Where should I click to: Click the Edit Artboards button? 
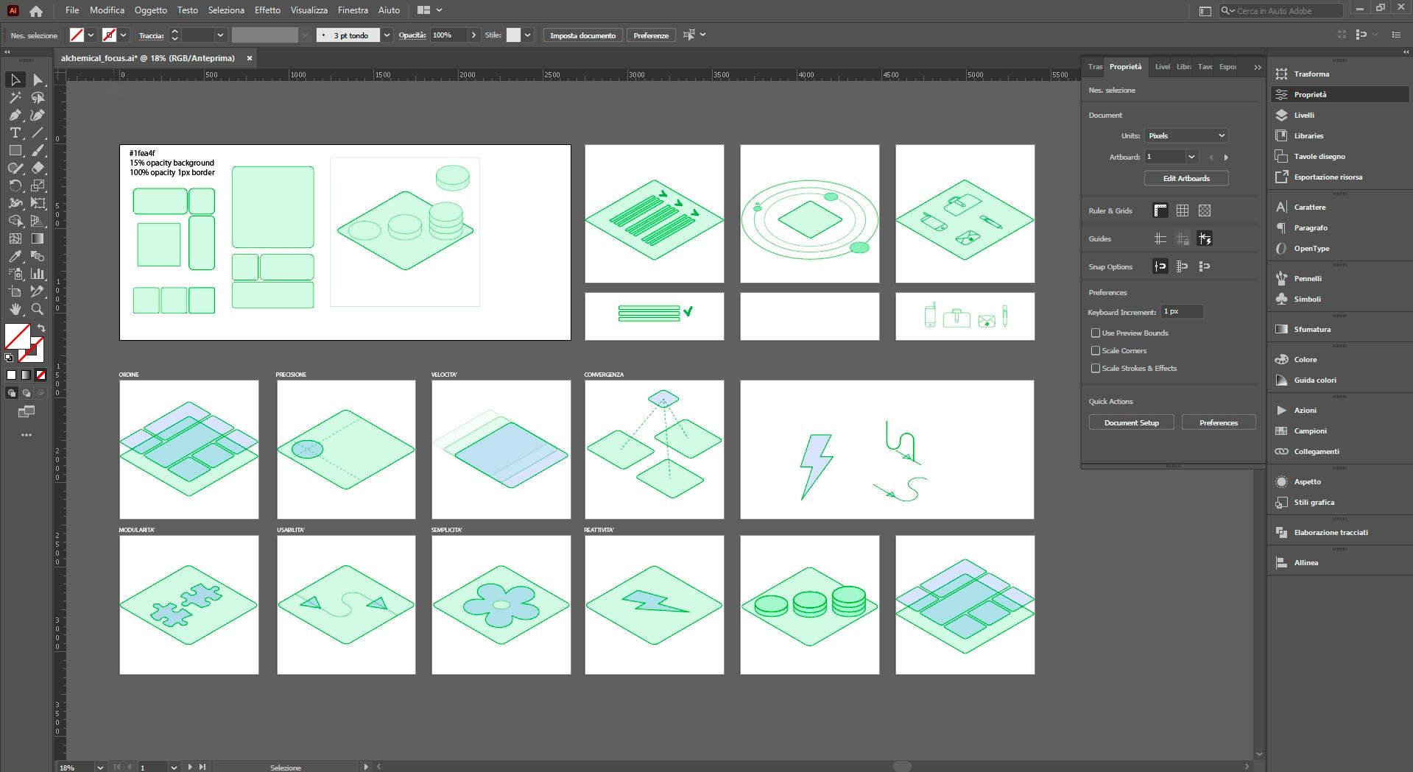point(1185,178)
